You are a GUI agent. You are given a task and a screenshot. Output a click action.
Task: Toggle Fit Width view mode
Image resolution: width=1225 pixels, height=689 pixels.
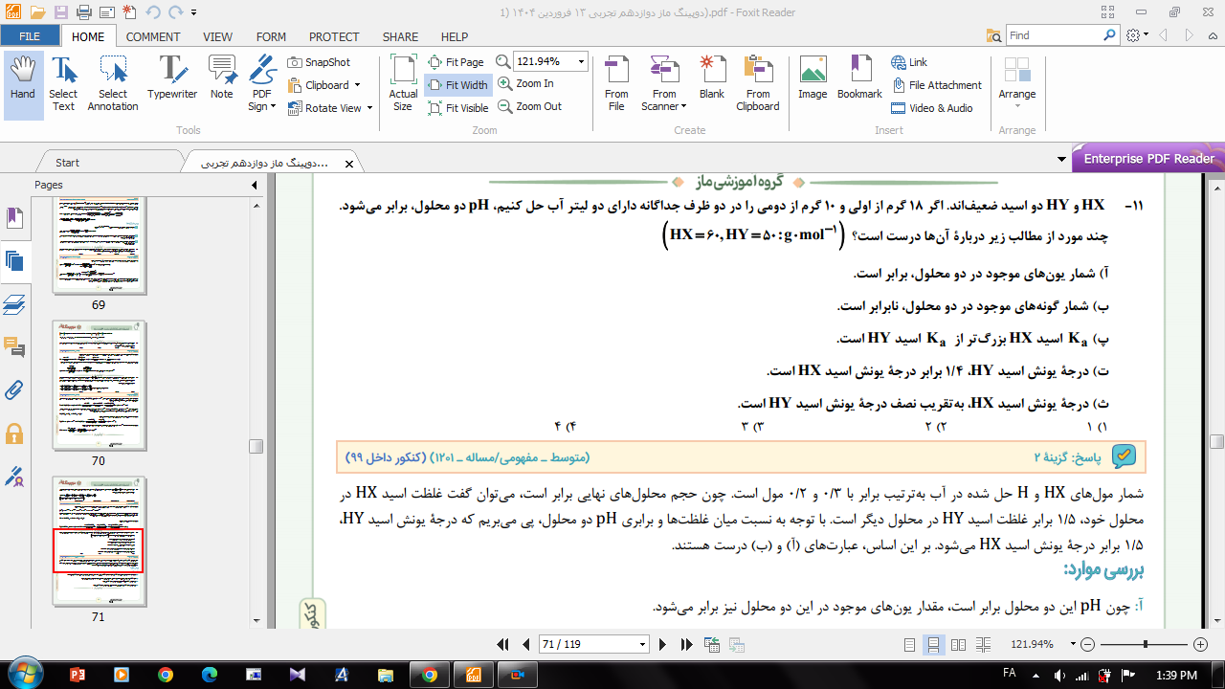pos(458,85)
